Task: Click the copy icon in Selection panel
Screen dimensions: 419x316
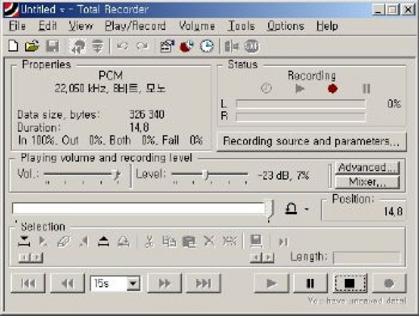Action: 169,241
